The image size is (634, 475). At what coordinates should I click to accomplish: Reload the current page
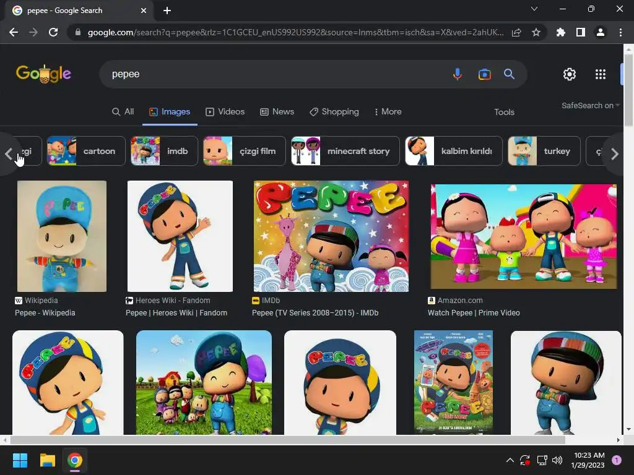53,32
